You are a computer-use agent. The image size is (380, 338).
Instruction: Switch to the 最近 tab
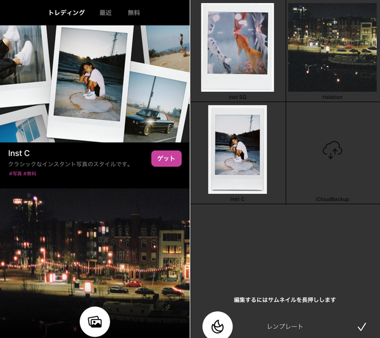(x=106, y=13)
